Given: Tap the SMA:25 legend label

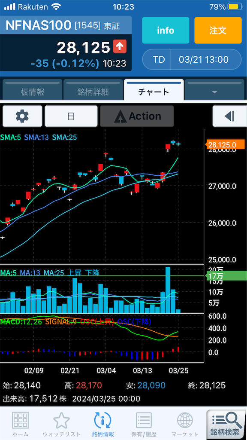Looking at the screenshot, I should 64,137.
